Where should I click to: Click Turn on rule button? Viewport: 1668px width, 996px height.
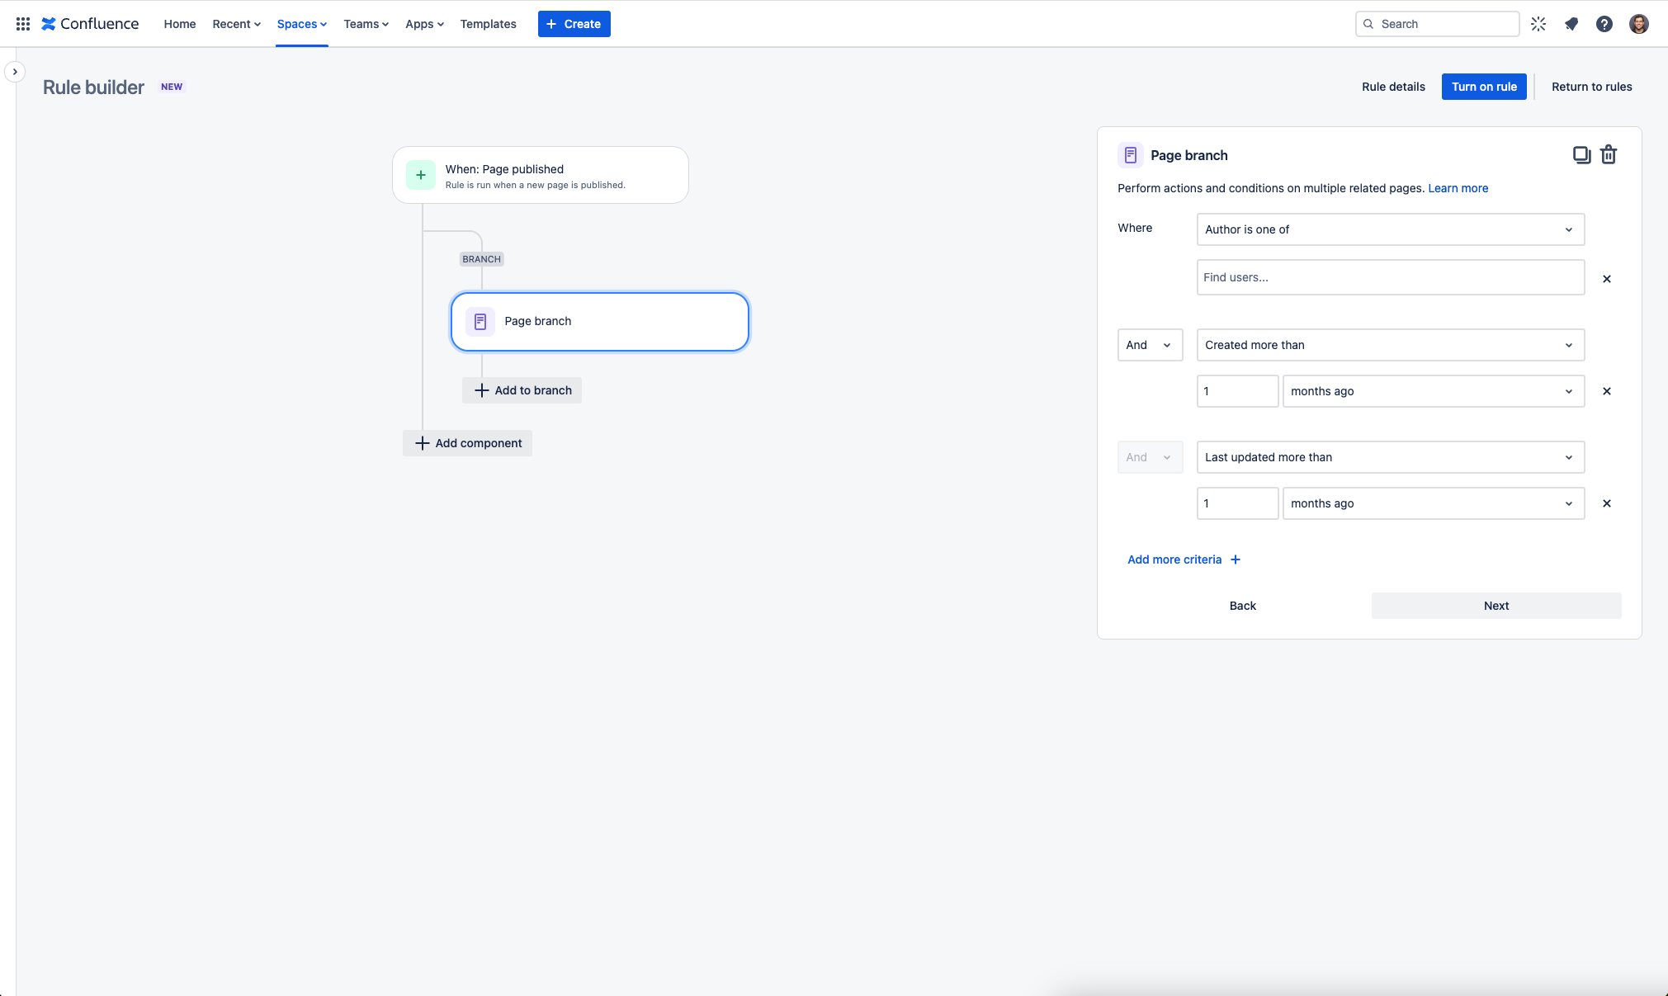1484,87
